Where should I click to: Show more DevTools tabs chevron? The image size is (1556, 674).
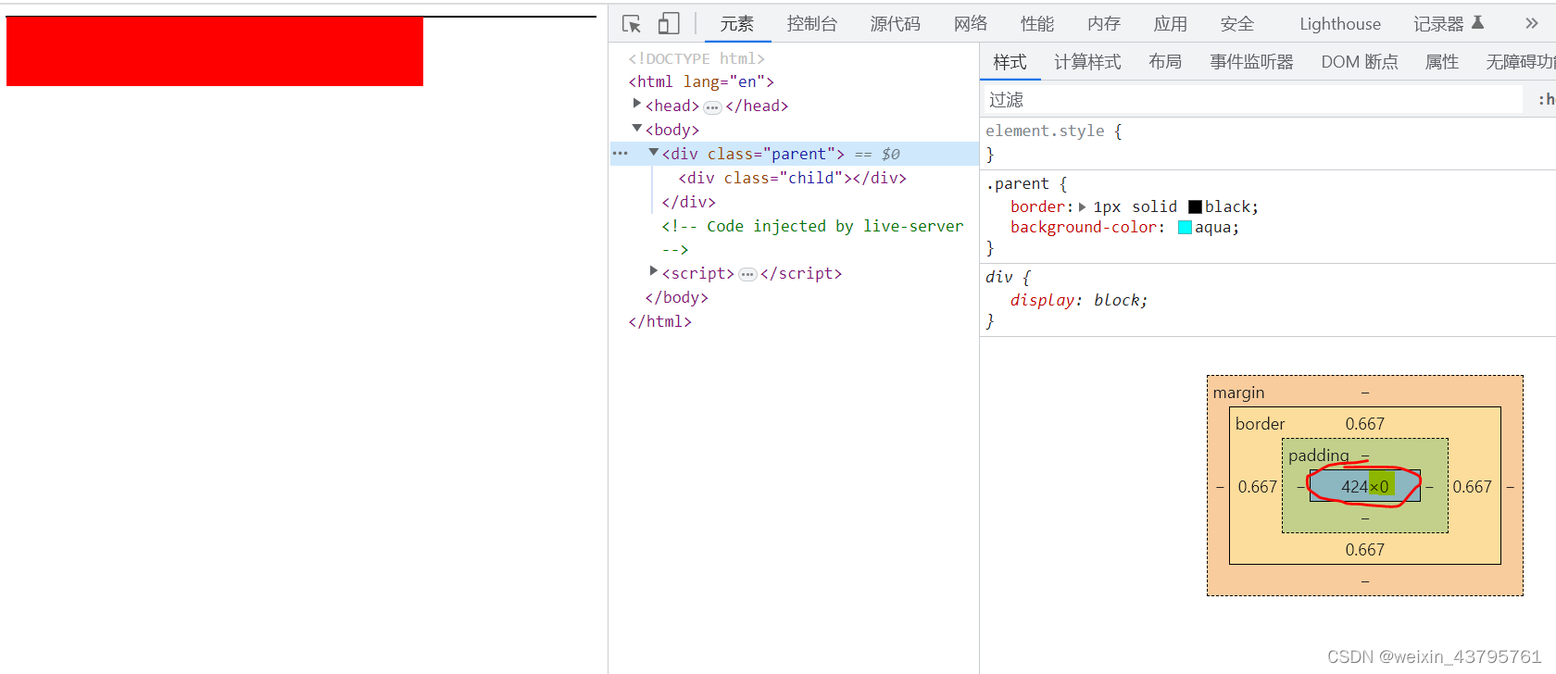tap(1531, 24)
